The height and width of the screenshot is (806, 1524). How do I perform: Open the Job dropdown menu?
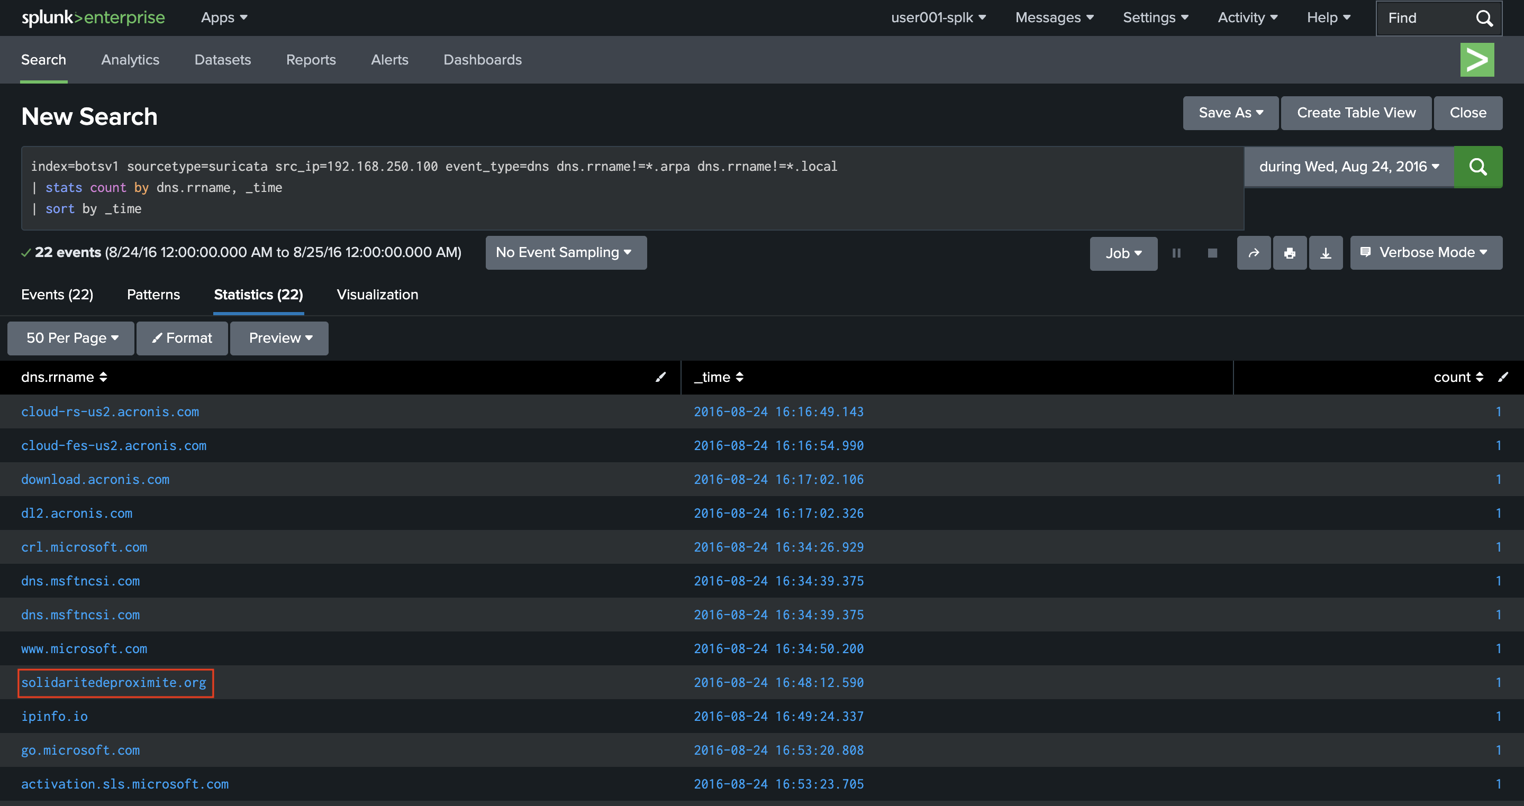click(x=1123, y=253)
